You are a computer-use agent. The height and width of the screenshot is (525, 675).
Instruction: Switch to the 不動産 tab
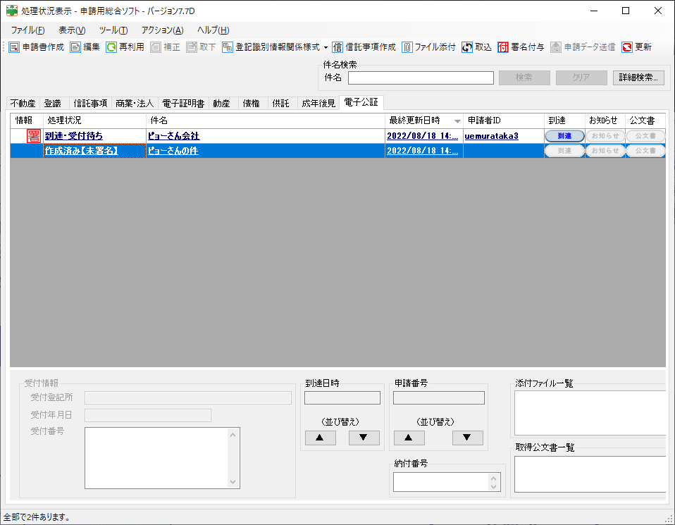(23, 104)
